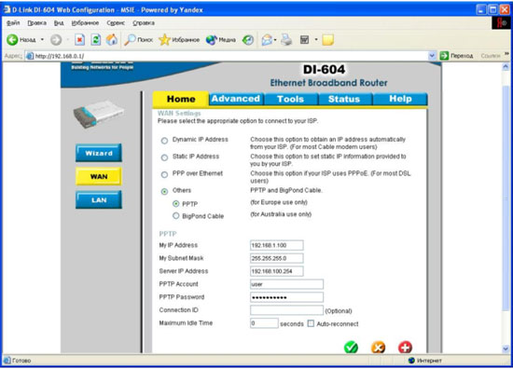The width and height of the screenshot is (513, 369).
Task: Open the Файл menu
Action: (13, 23)
